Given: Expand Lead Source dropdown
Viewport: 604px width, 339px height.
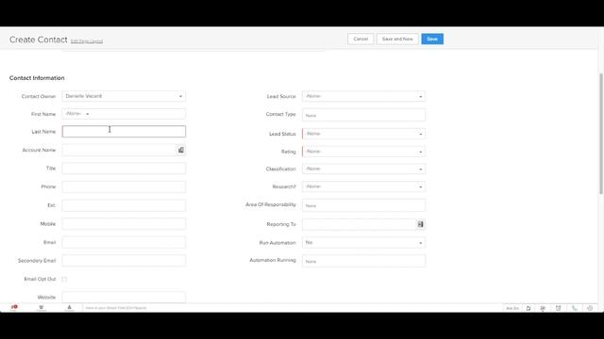Looking at the screenshot, I should pyautogui.click(x=363, y=96).
